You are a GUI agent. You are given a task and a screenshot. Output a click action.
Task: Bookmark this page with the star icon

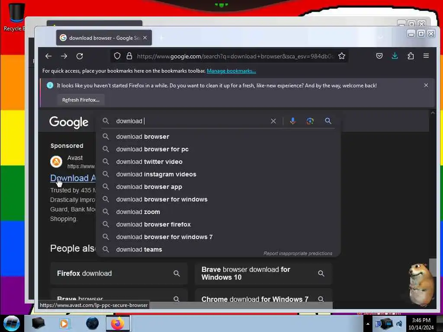[342, 56]
